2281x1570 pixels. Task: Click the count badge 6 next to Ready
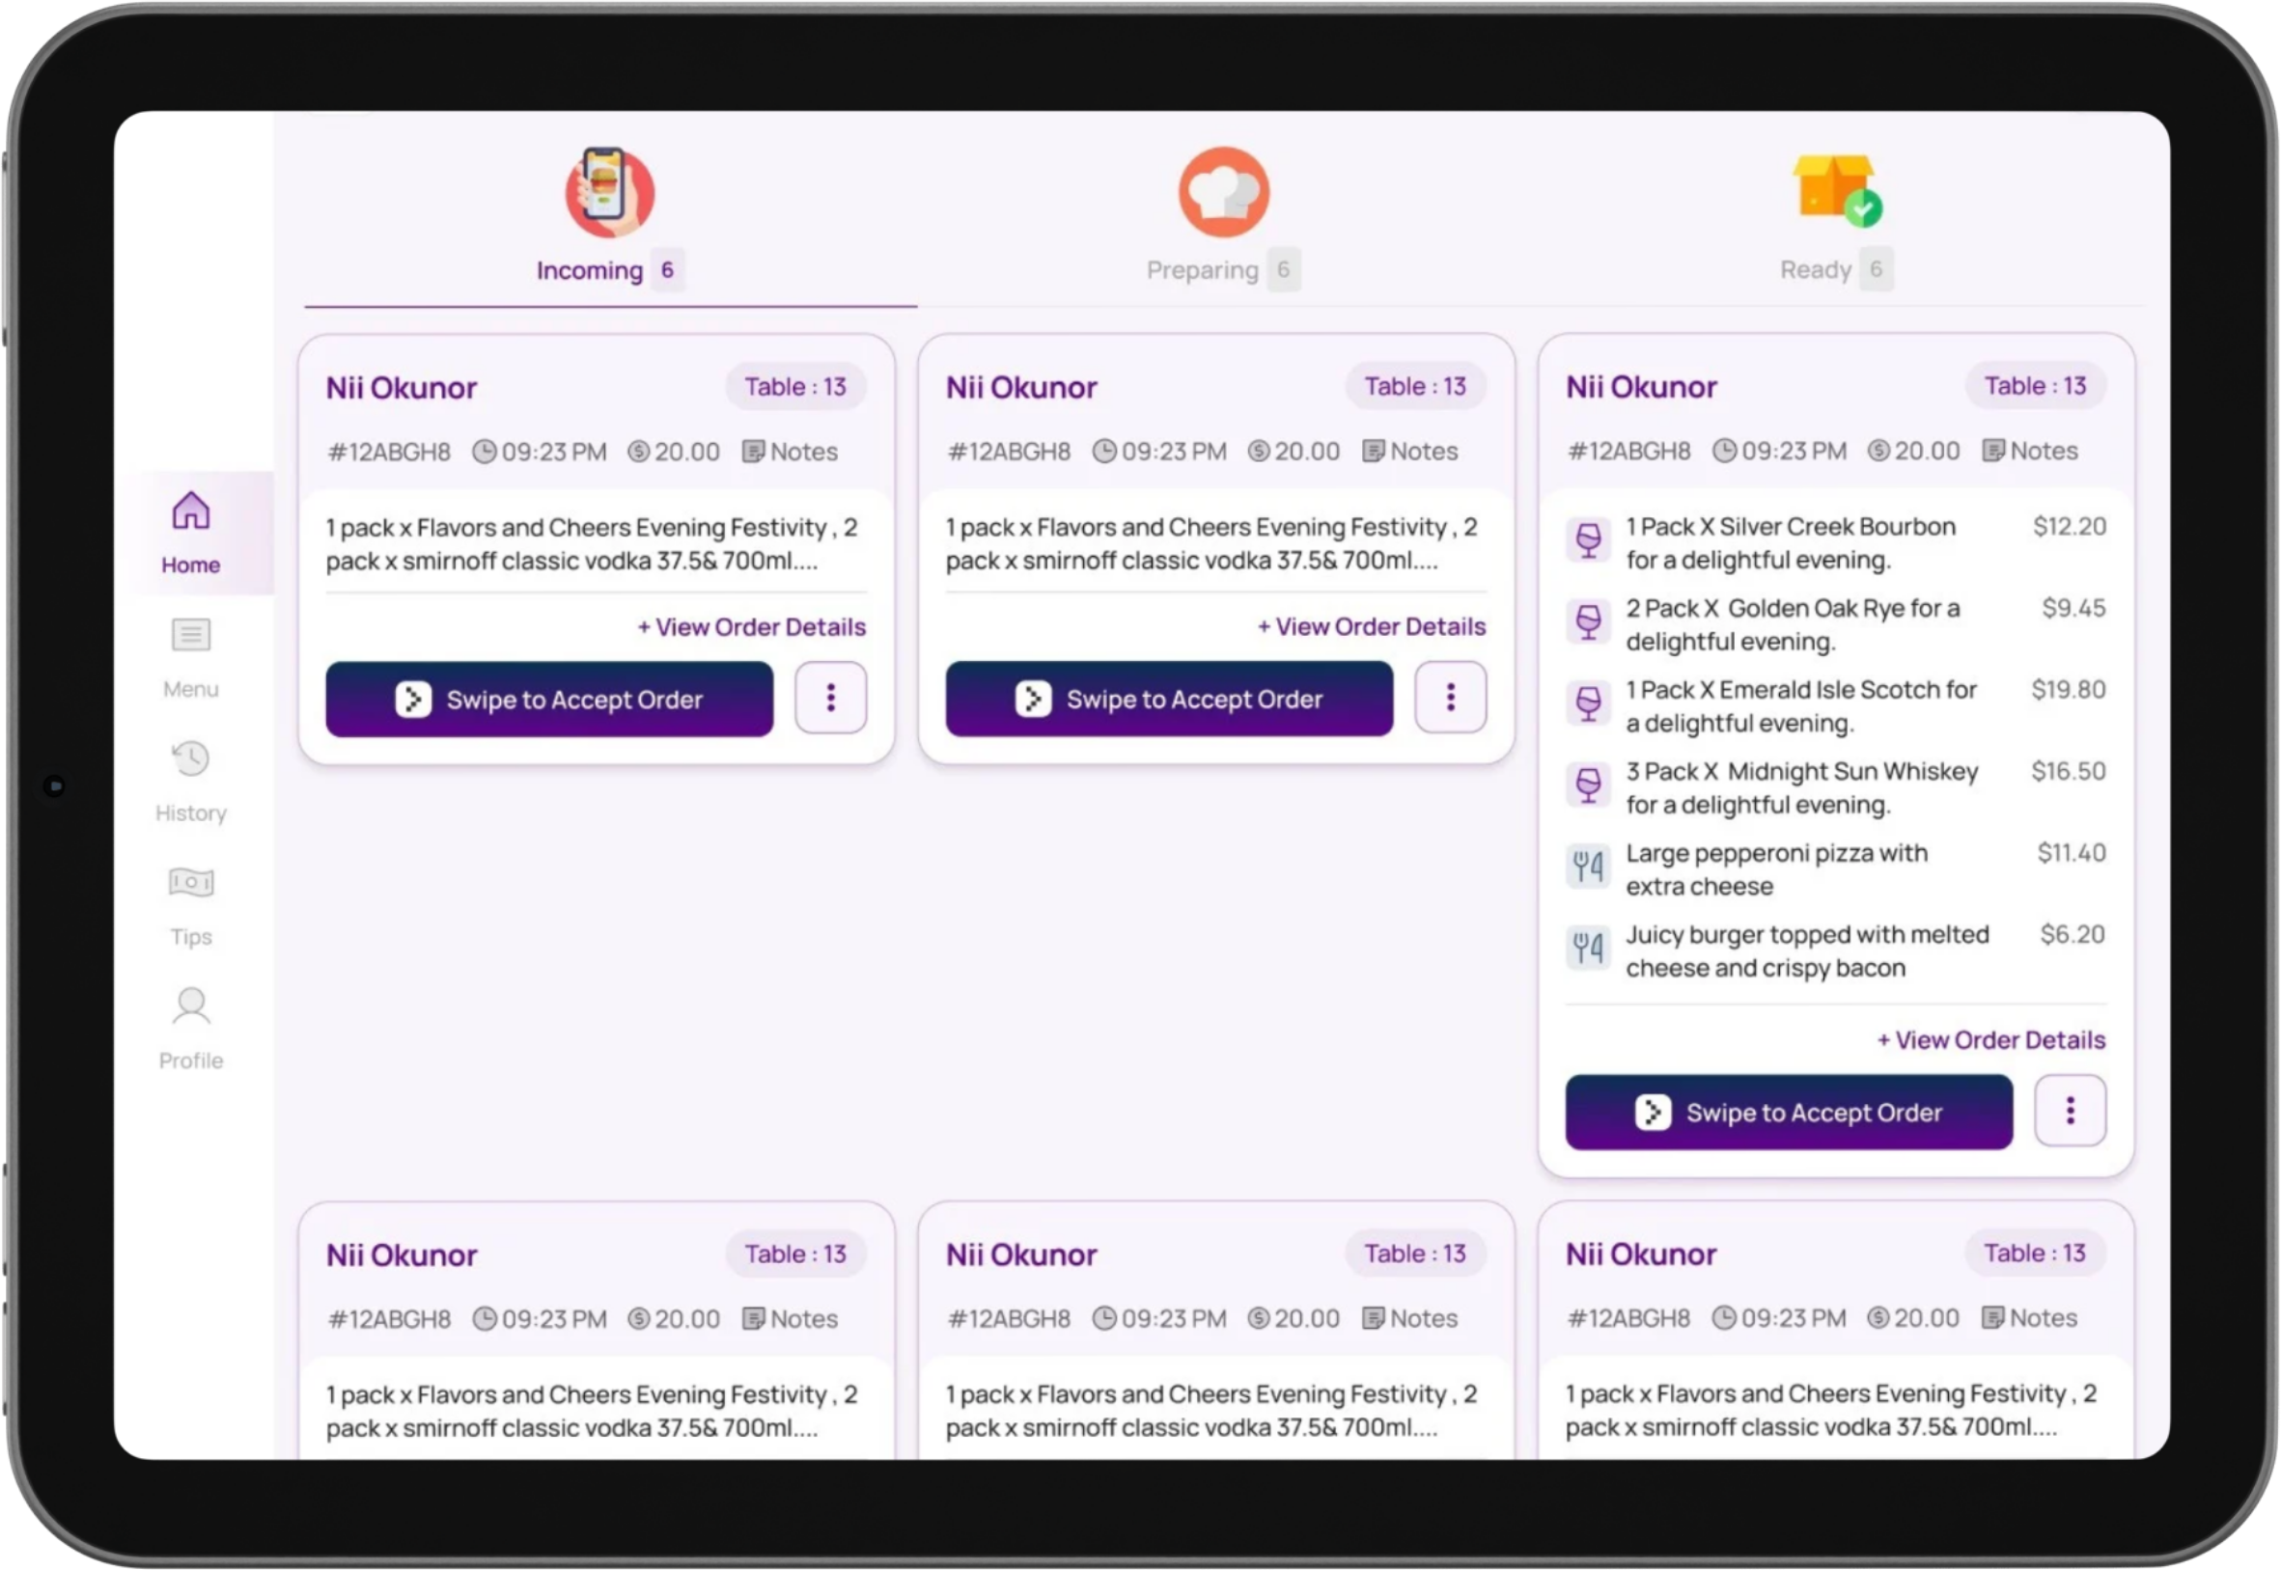(x=1877, y=269)
